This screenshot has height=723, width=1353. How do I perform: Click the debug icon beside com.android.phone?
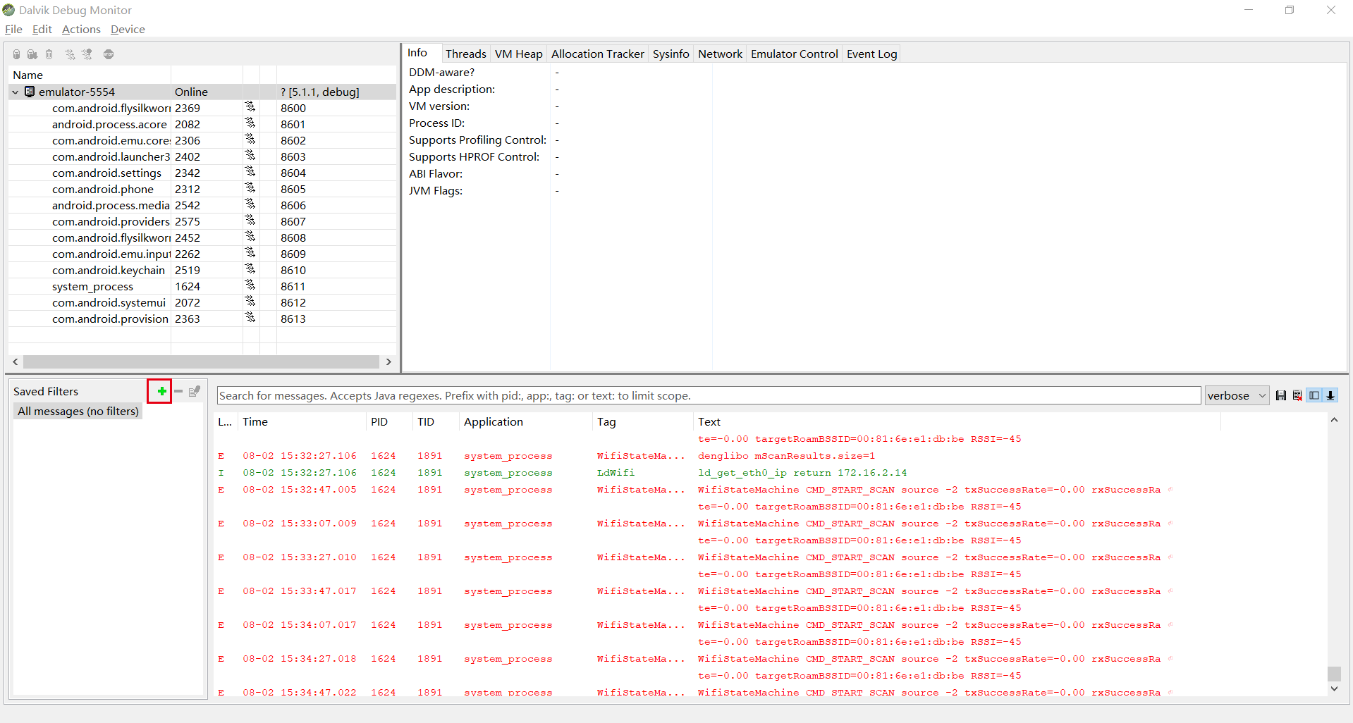click(250, 188)
